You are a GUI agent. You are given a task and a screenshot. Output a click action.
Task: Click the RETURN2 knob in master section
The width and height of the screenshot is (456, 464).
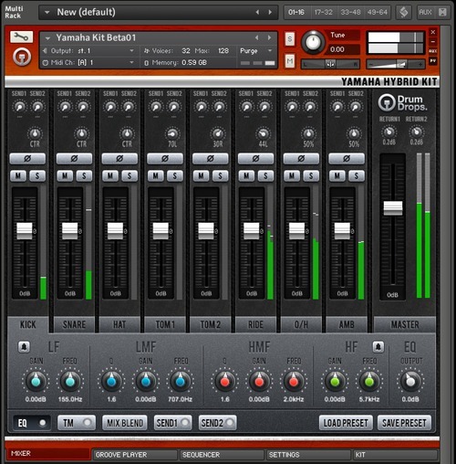point(416,132)
